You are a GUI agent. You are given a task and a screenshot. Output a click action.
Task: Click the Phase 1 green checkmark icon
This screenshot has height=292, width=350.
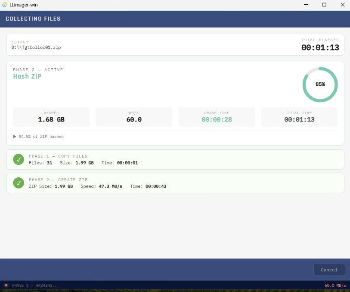(19, 159)
